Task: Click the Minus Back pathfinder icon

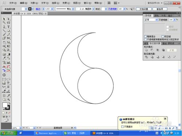Action: coord(174,57)
